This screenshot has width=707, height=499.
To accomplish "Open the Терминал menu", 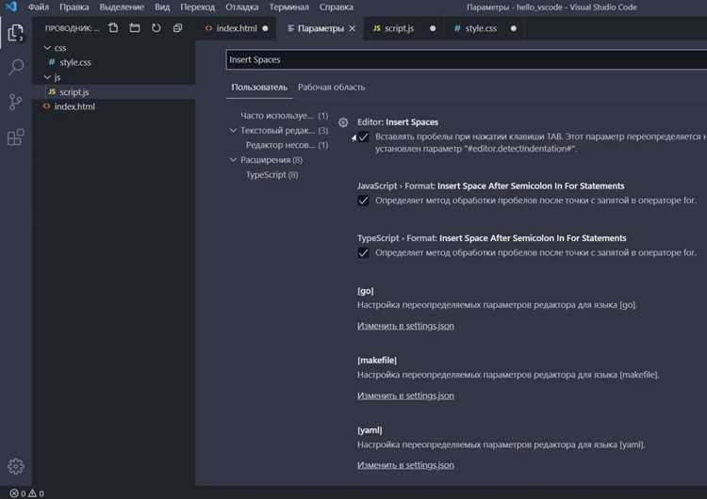I will (289, 7).
